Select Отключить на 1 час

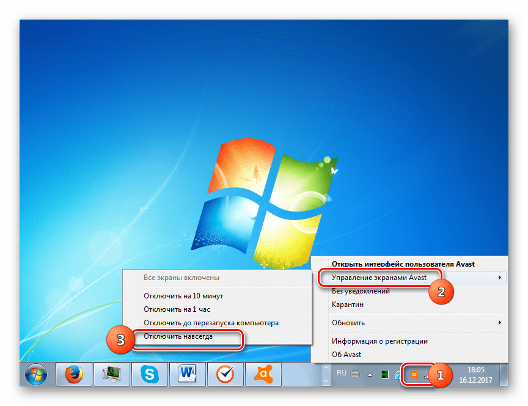[x=177, y=309]
